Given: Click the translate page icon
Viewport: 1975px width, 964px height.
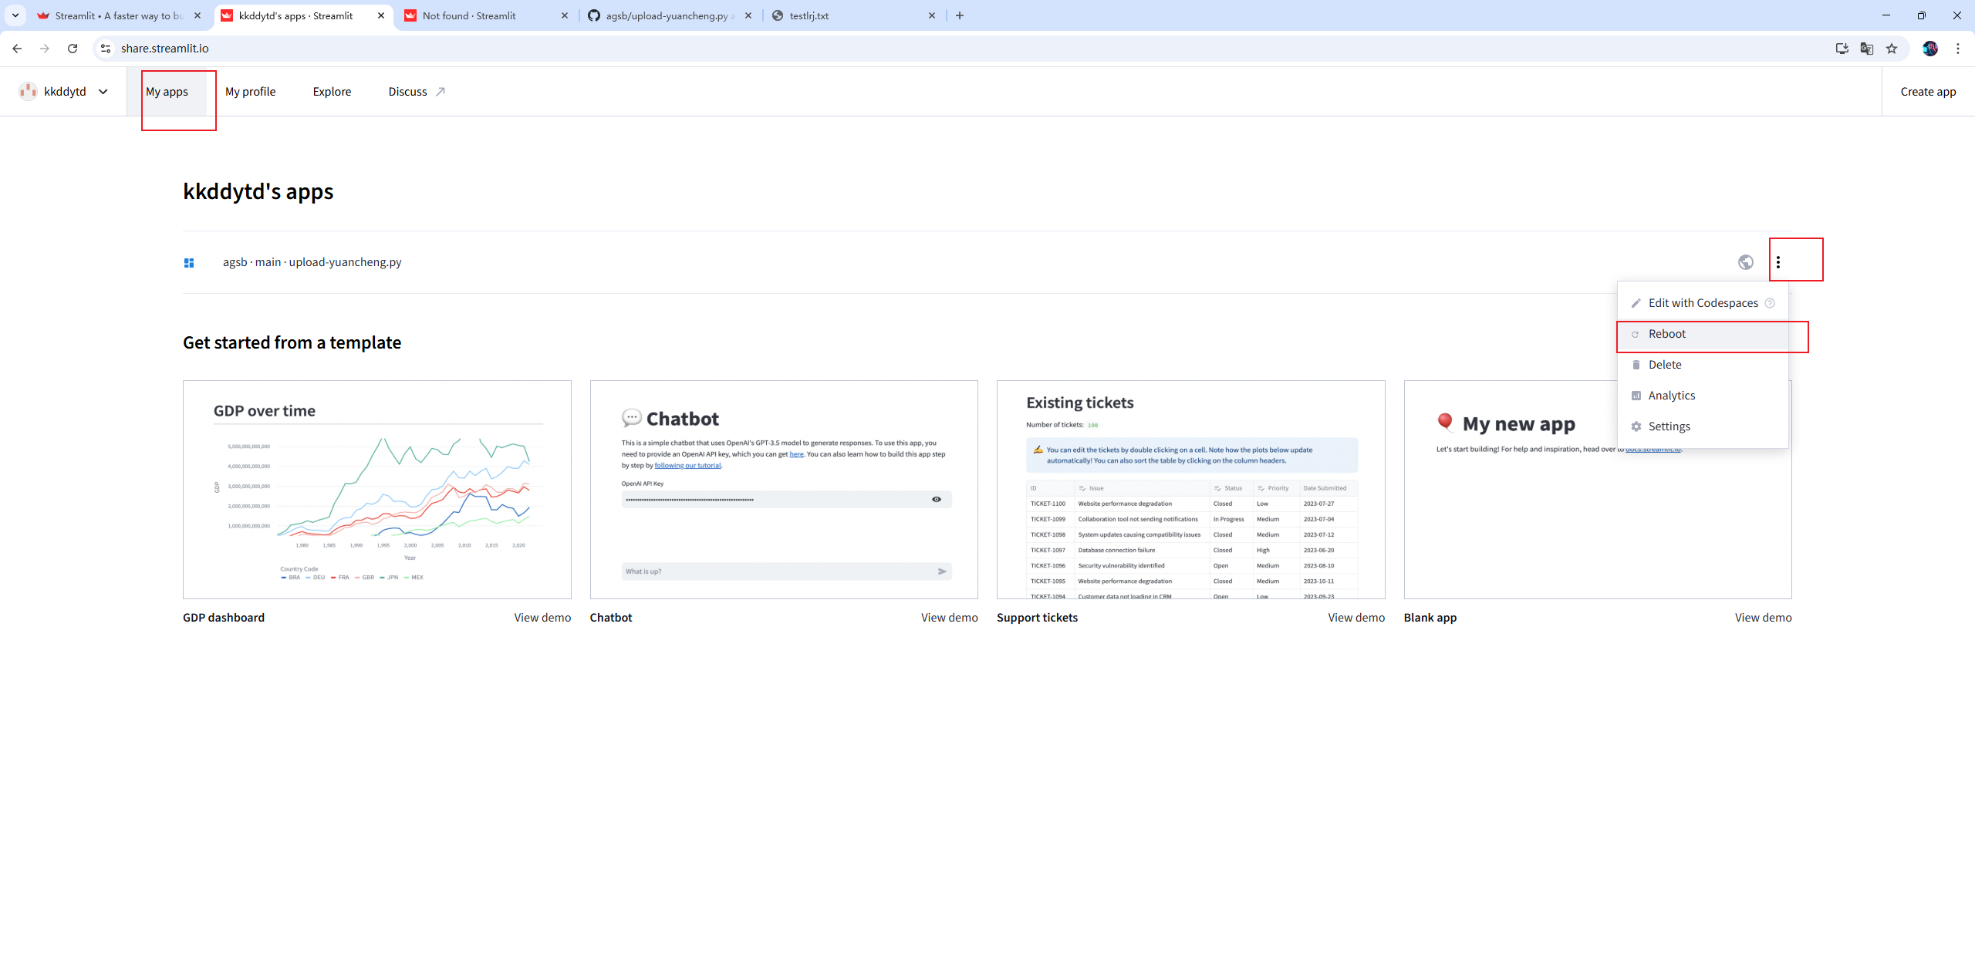Looking at the screenshot, I should click(x=1867, y=49).
